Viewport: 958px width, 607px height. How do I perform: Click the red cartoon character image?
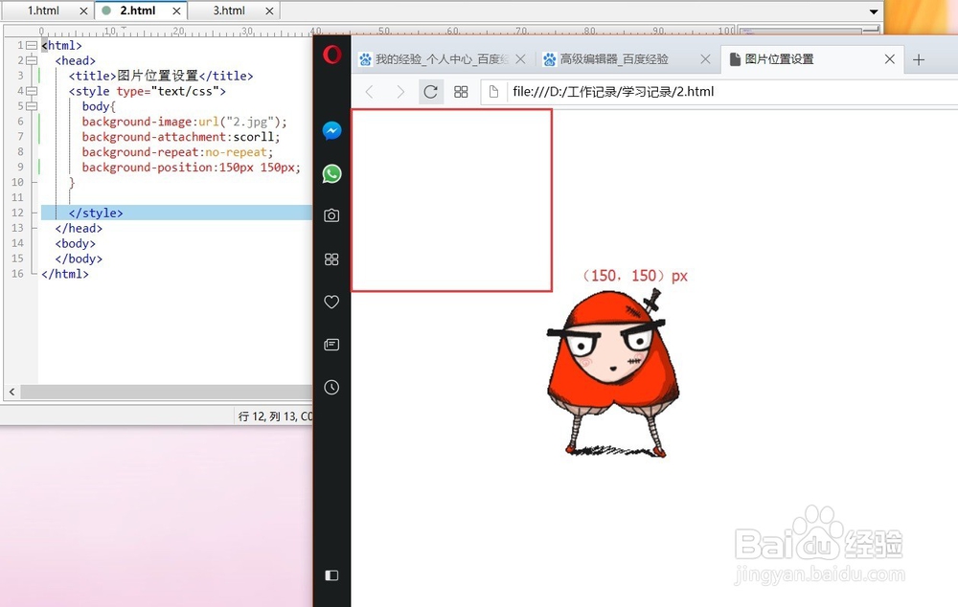[613, 372]
